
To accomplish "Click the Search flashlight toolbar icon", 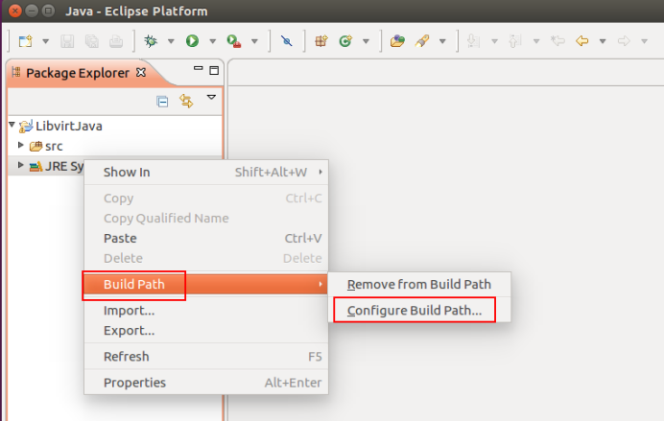I will (422, 41).
